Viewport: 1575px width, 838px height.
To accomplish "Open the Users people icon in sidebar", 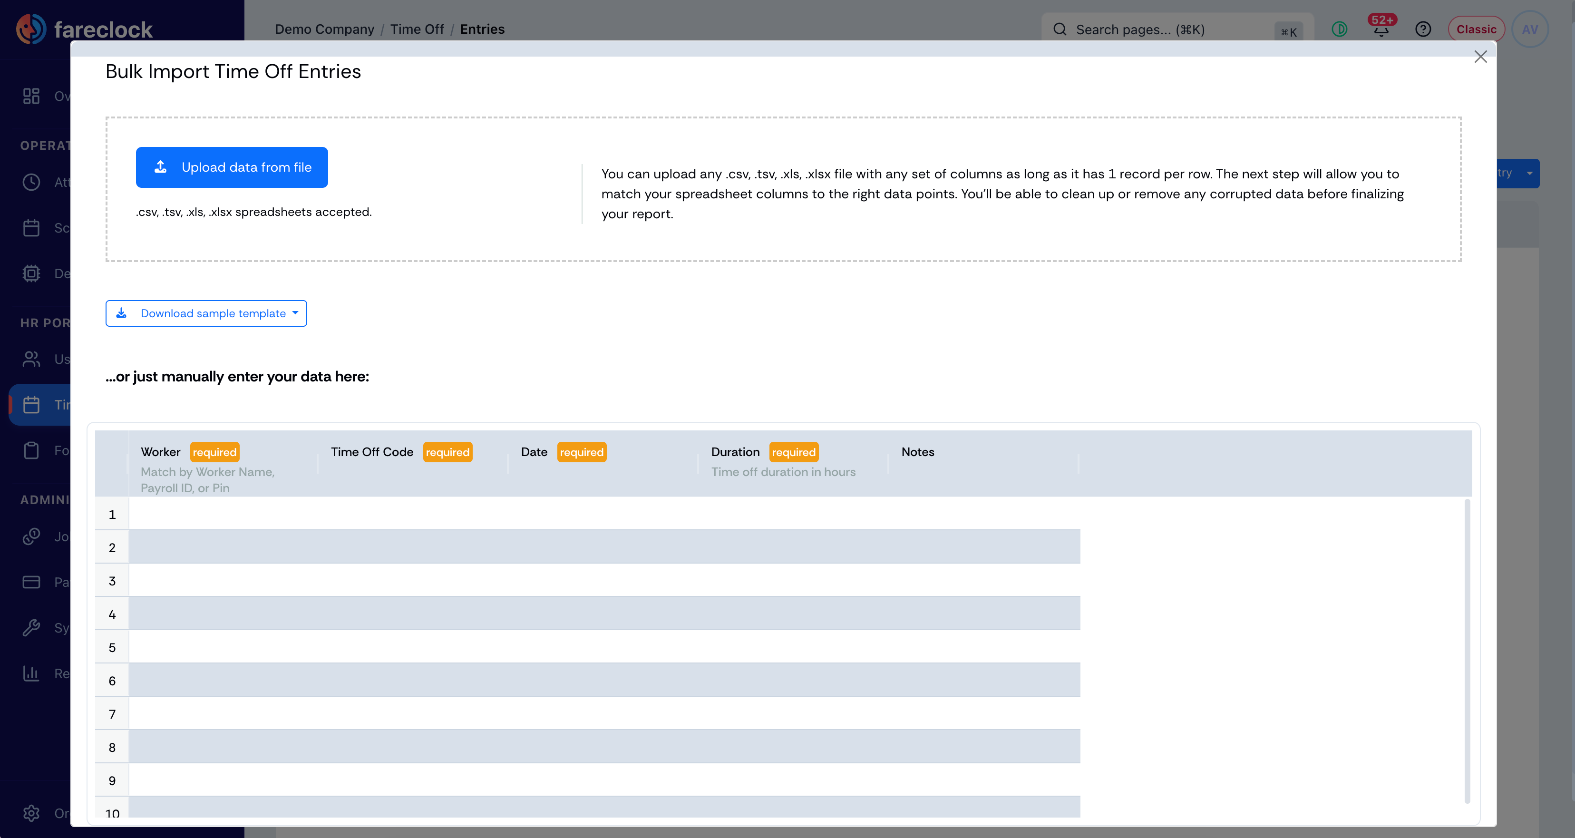I will (x=31, y=359).
